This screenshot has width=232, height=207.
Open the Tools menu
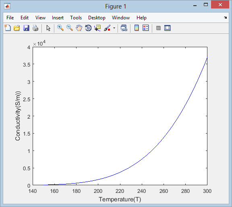(x=76, y=18)
